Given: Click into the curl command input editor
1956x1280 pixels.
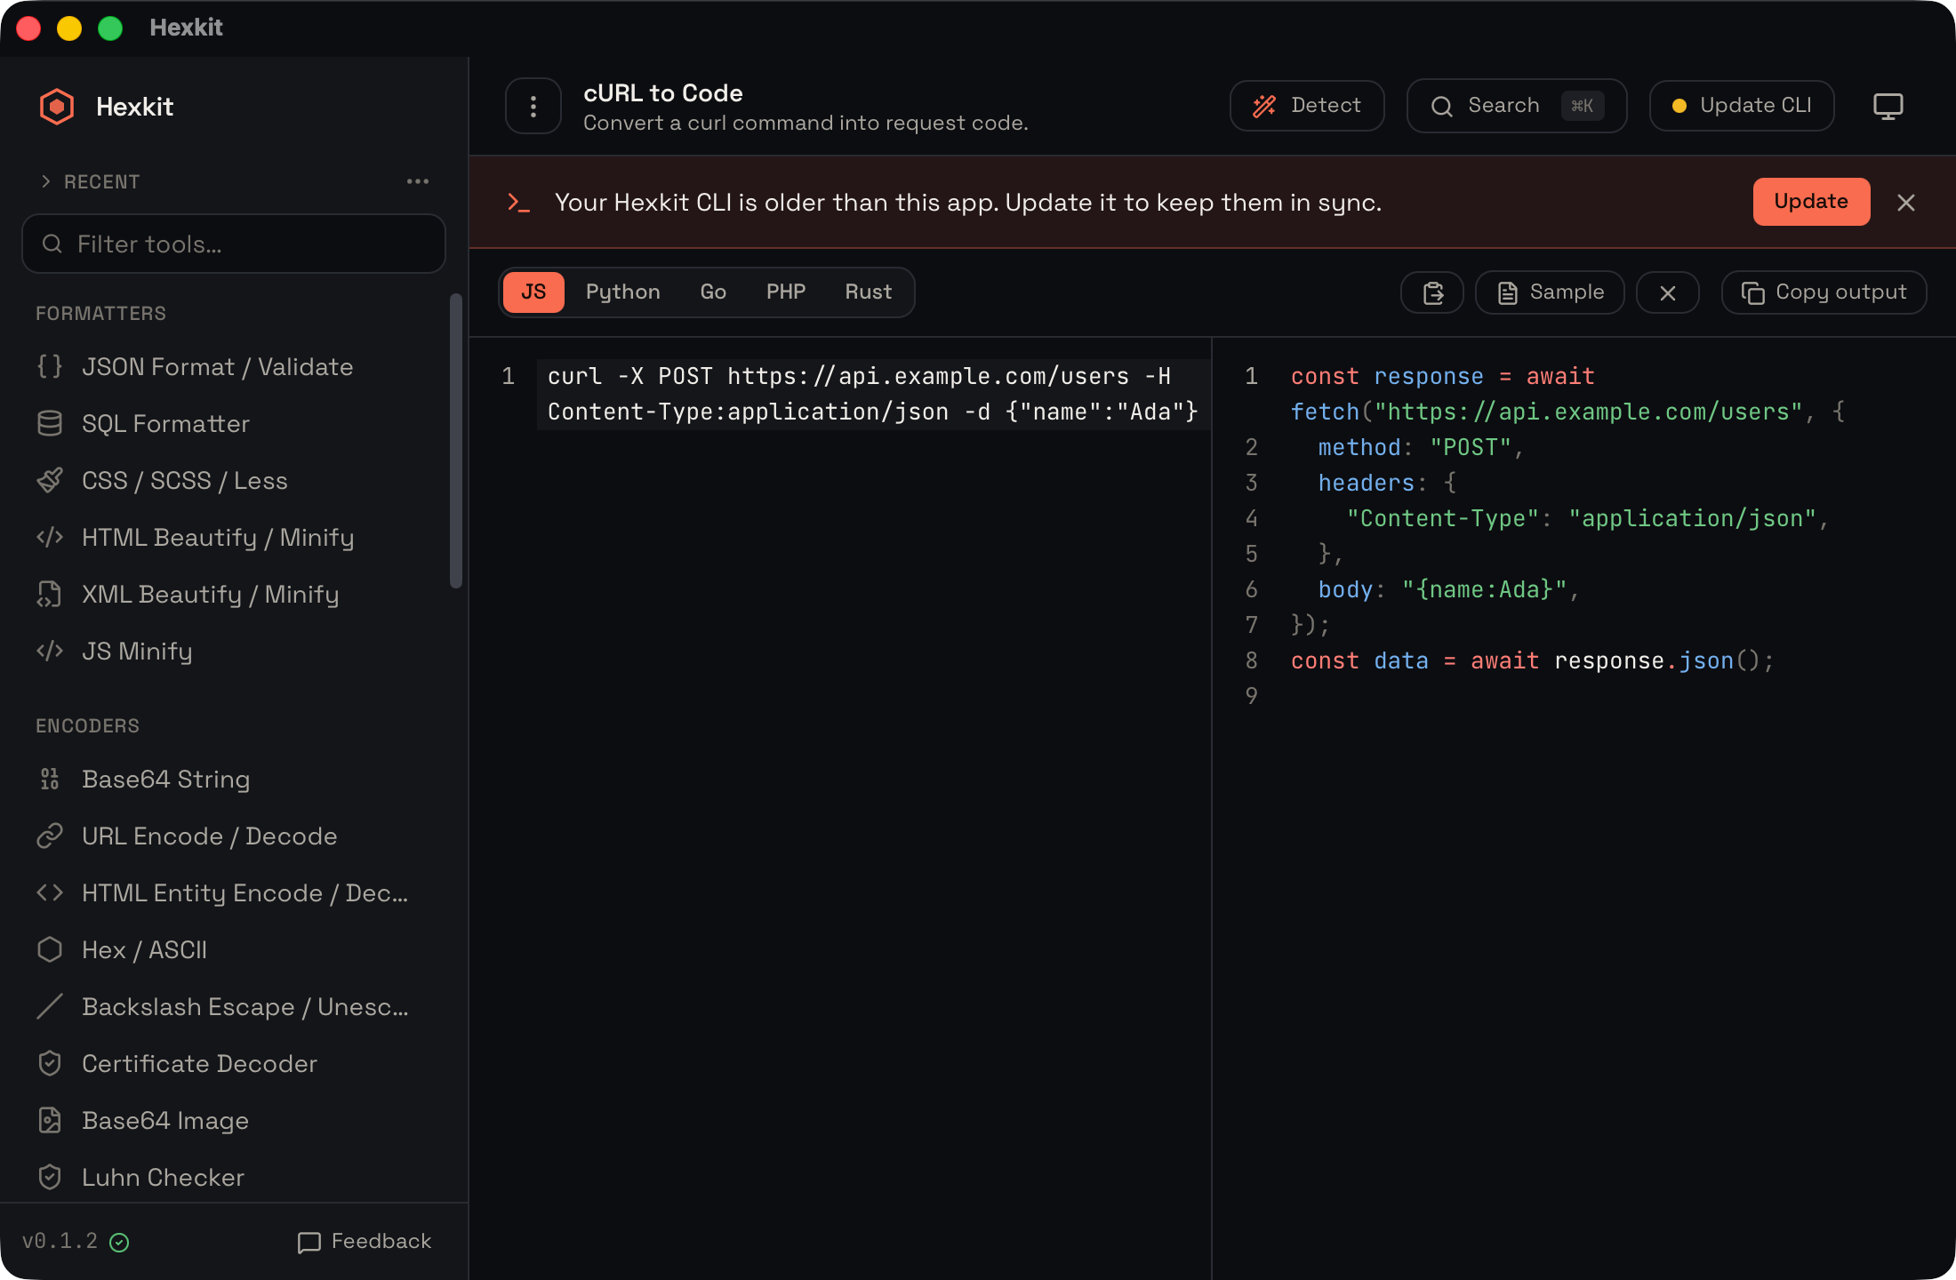Looking at the screenshot, I should point(873,394).
